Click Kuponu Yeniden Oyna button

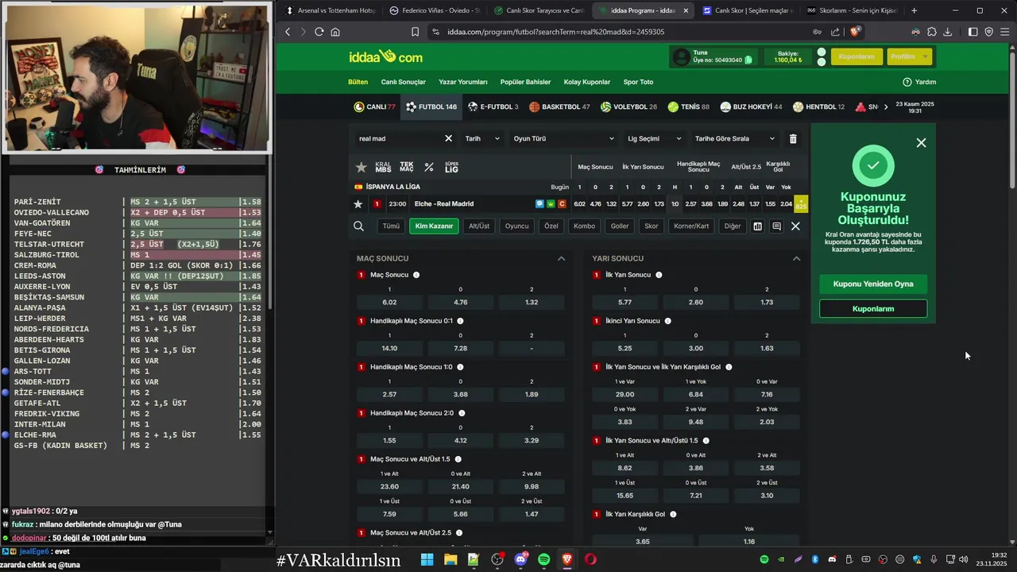coord(873,284)
